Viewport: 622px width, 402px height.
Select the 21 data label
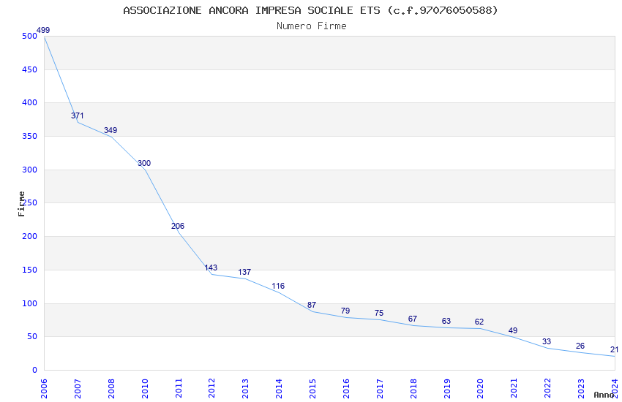(614, 349)
